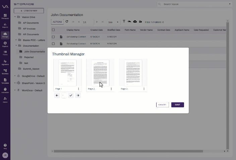Image resolution: width=236 pixels, height=160 pixels.
Task: Open the Forms sidebar icon
Action: pyautogui.click(x=5, y=53)
